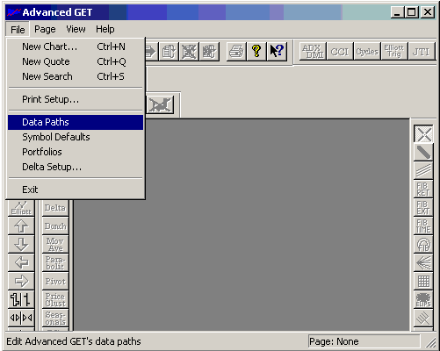Click the yellow question mark help icon
This screenshot has width=440, height=351.
(x=256, y=52)
